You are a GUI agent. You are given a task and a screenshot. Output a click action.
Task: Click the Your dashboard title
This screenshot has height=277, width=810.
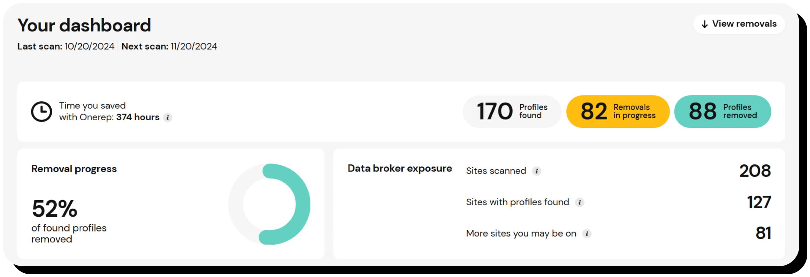pyautogui.click(x=84, y=25)
